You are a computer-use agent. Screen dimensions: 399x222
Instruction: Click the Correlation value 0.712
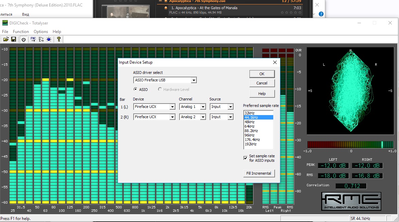tap(351, 186)
